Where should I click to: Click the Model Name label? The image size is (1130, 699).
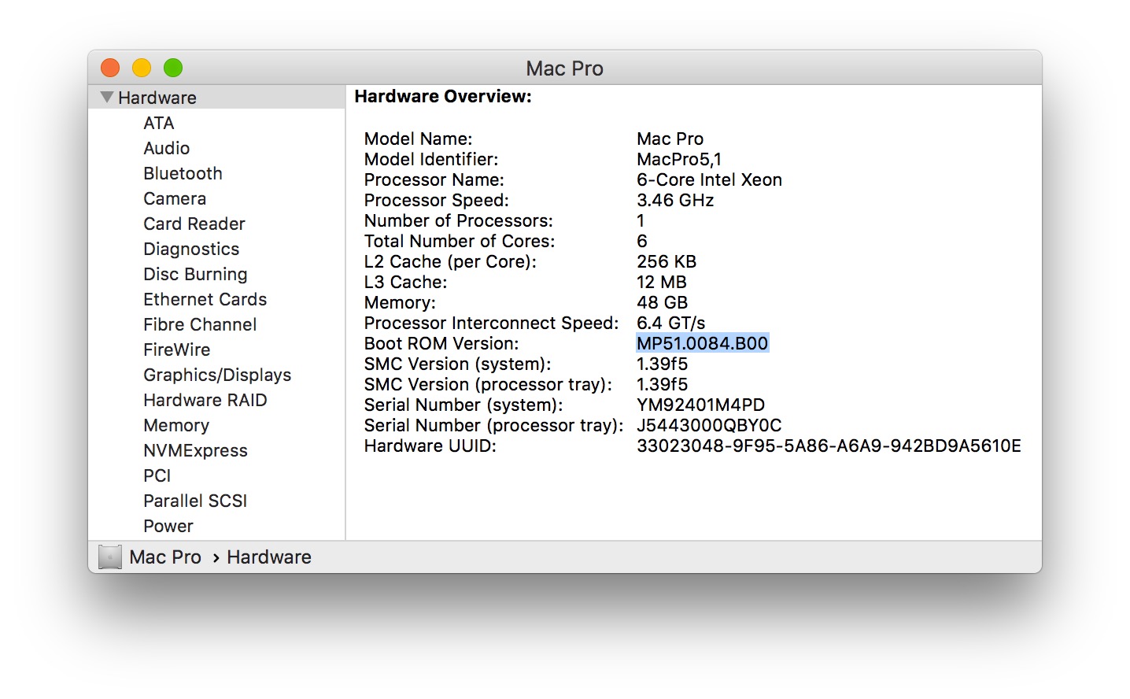point(418,139)
